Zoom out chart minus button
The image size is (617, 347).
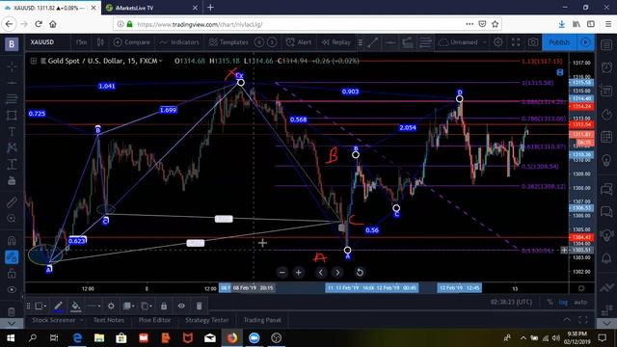282,272
